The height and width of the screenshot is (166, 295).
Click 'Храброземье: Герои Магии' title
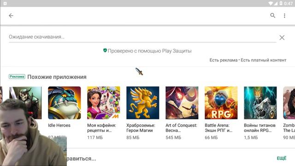coord(141,128)
